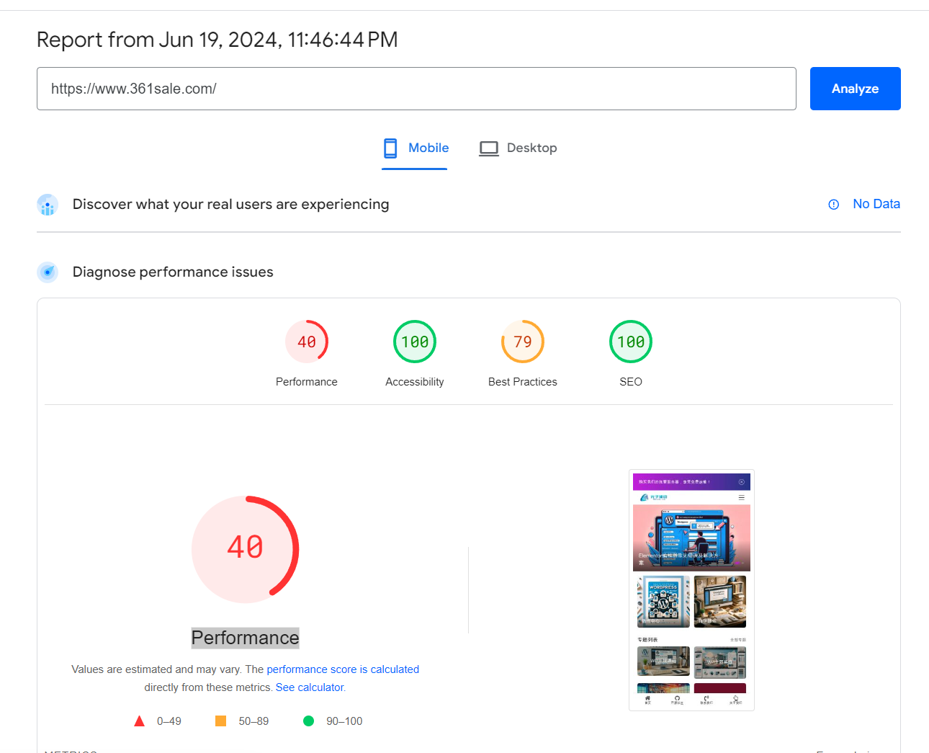Click the real users experience icon

tap(48, 205)
